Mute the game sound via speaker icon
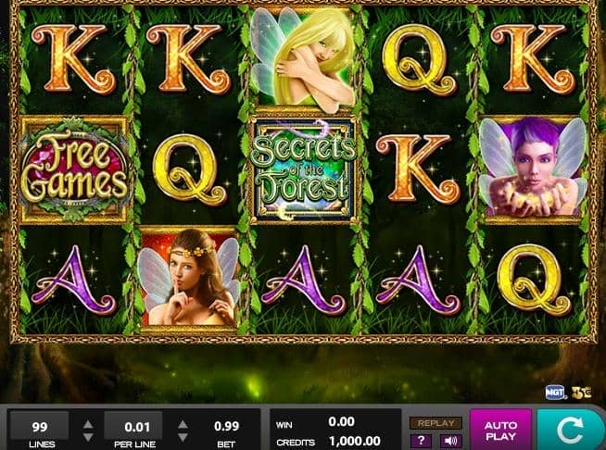 (450, 441)
